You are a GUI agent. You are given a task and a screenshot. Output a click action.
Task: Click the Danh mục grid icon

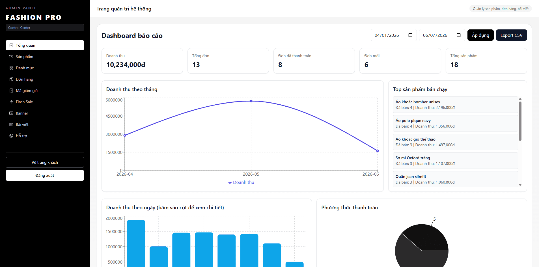[x=11, y=68]
